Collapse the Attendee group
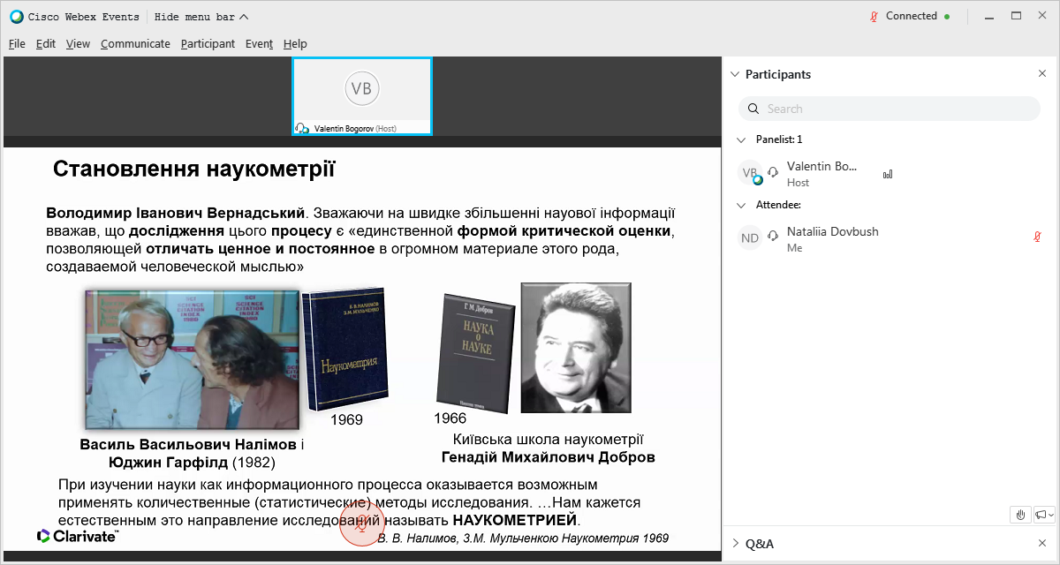Viewport: 1060px width, 565px height. click(x=741, y=205)
